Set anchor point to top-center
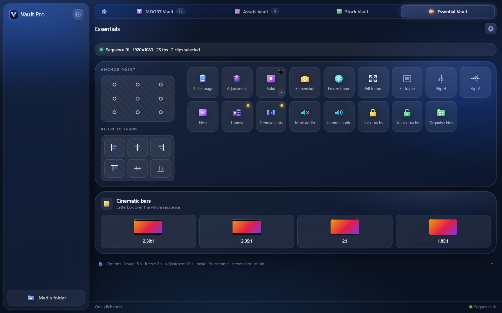502x313 pixels. click(138, 85)
